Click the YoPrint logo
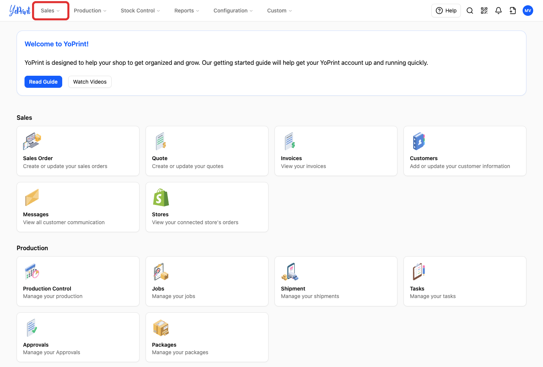543x367 pixels. (x=20, y=11)
